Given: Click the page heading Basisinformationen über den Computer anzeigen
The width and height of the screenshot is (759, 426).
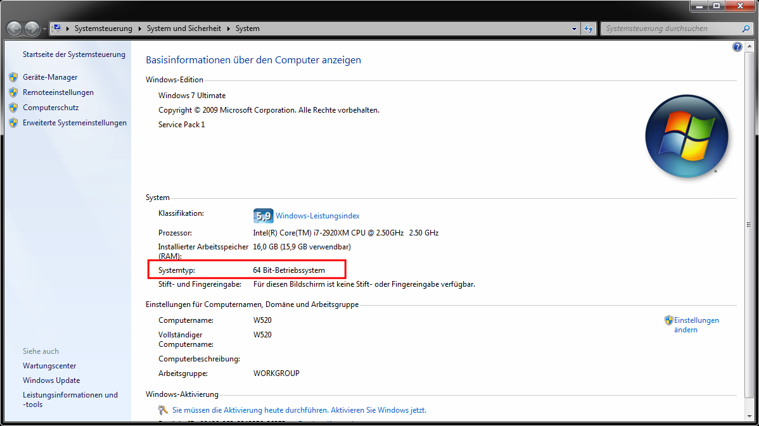Looking at the screenshot, I should [x=253, y=60].
